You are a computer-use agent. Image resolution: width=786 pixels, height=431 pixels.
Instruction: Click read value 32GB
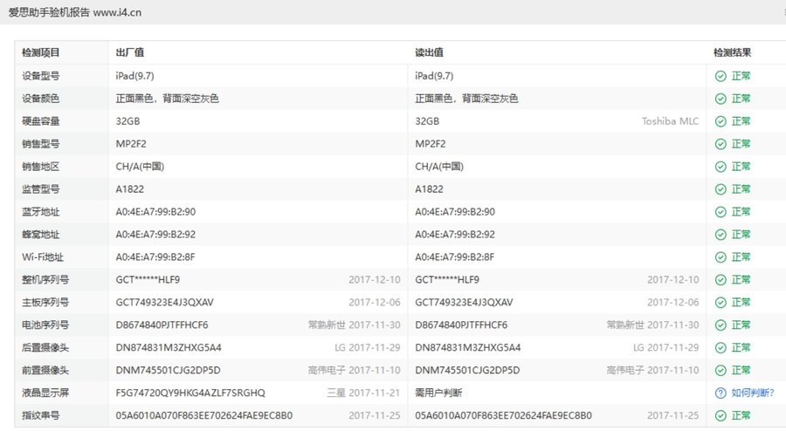427,121
